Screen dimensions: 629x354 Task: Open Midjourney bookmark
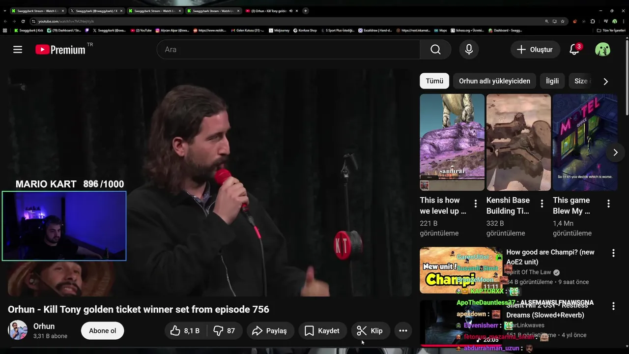279,30
